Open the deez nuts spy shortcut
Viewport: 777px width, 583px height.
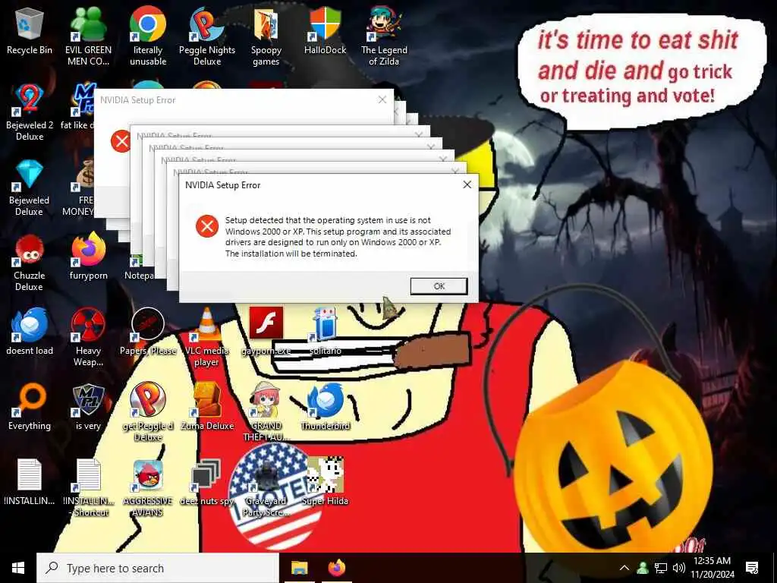(x=206, y=482)
